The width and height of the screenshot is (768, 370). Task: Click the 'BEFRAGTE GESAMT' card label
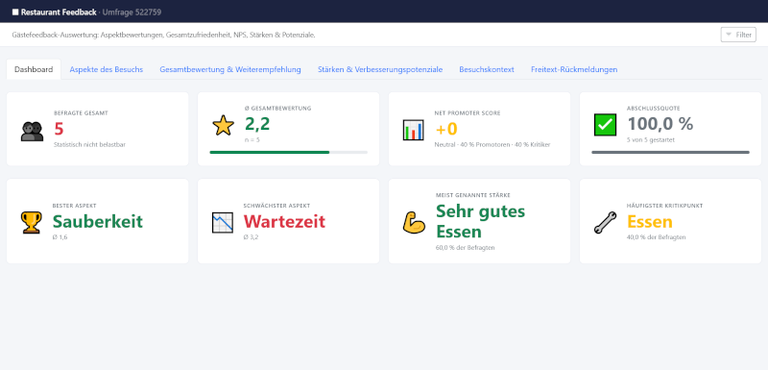click(x=81, y=112)
